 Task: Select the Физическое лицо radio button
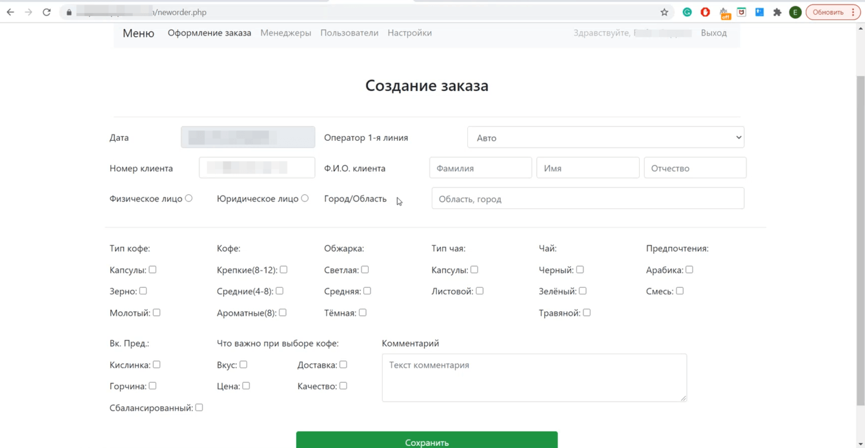[188, 198]
